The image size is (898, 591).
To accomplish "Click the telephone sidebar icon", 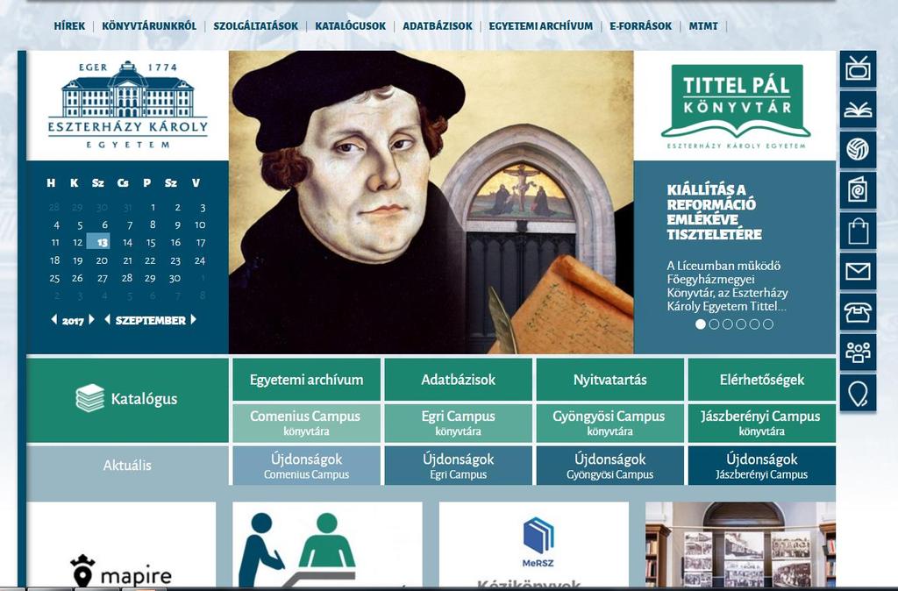I will (x=858, y=312).
